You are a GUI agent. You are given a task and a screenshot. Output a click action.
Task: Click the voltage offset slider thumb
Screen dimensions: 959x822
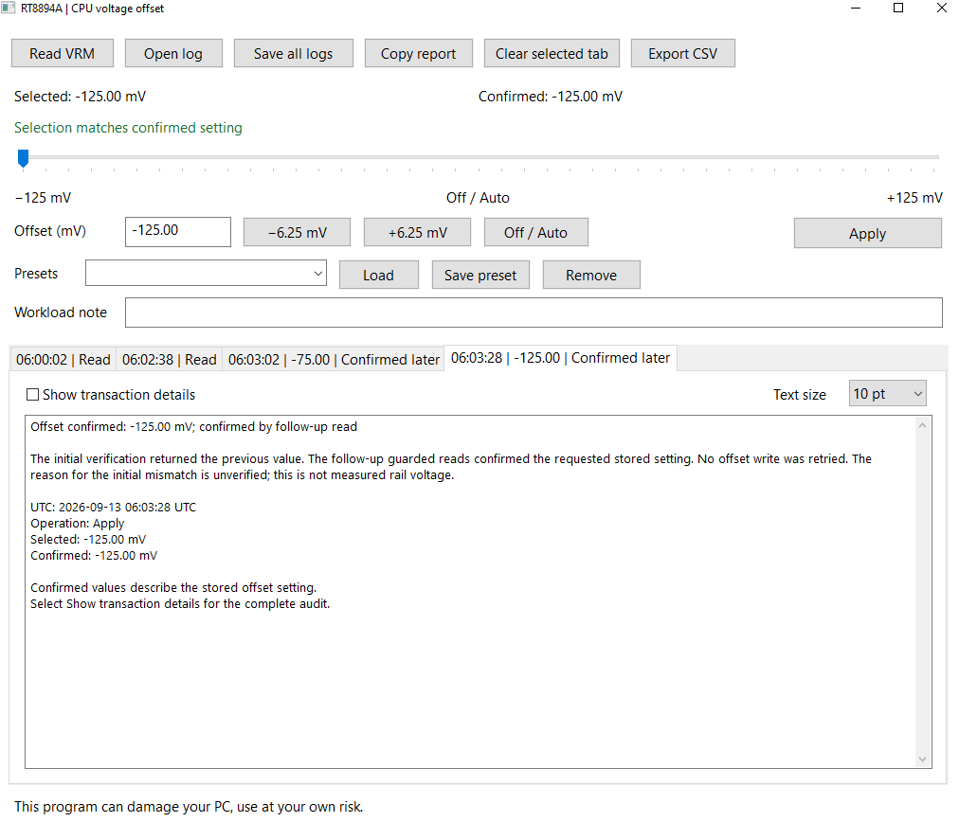[x=24, y=158]
